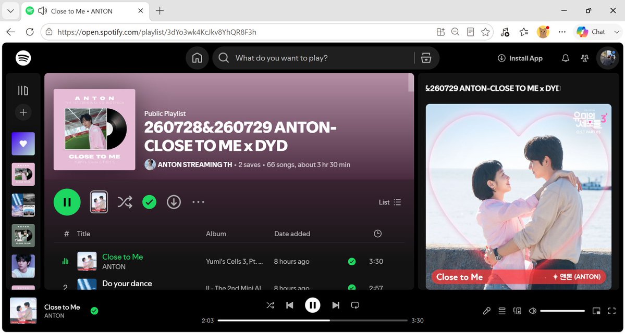Screen dimensions: 625x334
Task: Open the second ANTON playlist sidebar tile
Action: (x=23, y=236)
